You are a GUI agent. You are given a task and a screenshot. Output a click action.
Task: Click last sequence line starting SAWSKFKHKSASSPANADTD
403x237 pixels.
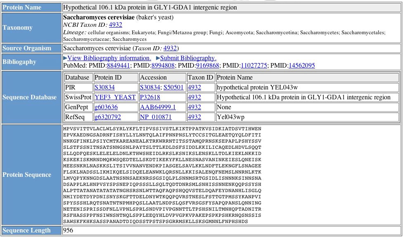(x=156, y=221)
